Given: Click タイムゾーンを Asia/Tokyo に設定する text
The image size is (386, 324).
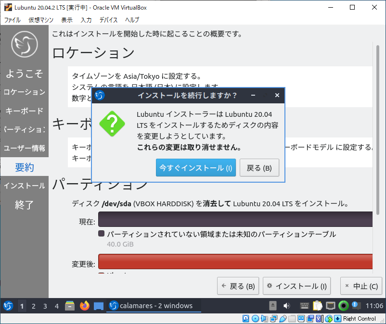Looking at the screenshot, I should (x=137, y=76).
